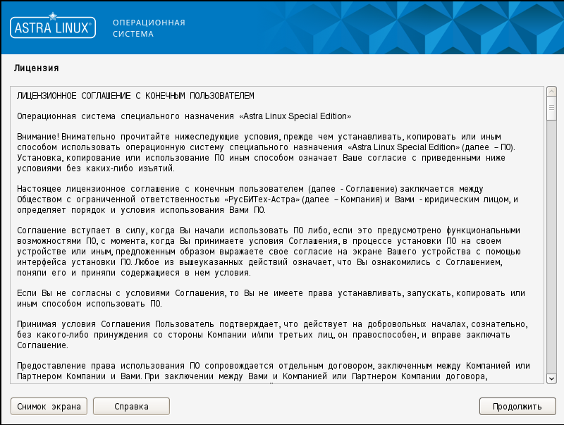Click the paragraph starting Предоставление права использования
The width and height of the screenshot is (564, 425).
[274, 371]
